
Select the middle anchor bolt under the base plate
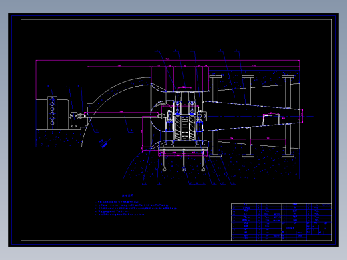pyautogui.click(x=184, y=160)
